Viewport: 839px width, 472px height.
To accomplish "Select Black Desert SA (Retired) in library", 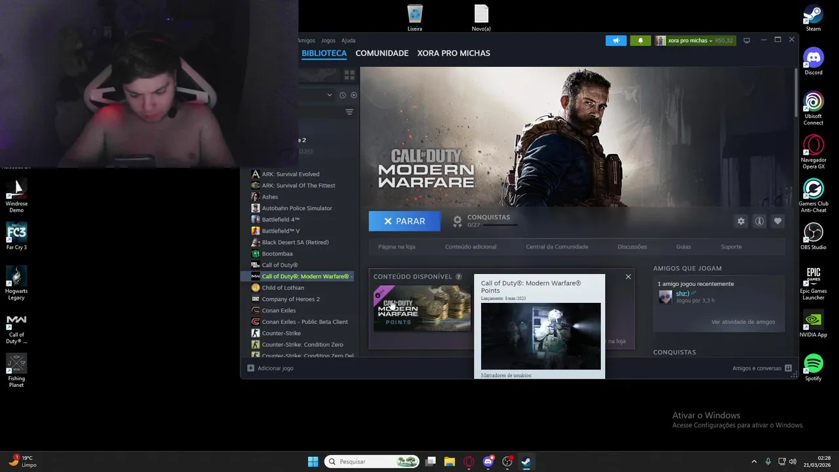I will pos(297,243).
